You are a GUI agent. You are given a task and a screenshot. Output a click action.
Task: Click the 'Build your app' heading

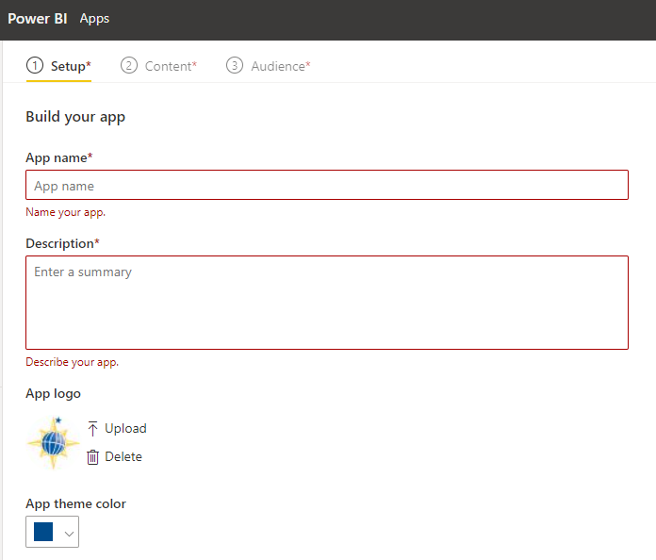pyautogui.click(x=75, y=117)
